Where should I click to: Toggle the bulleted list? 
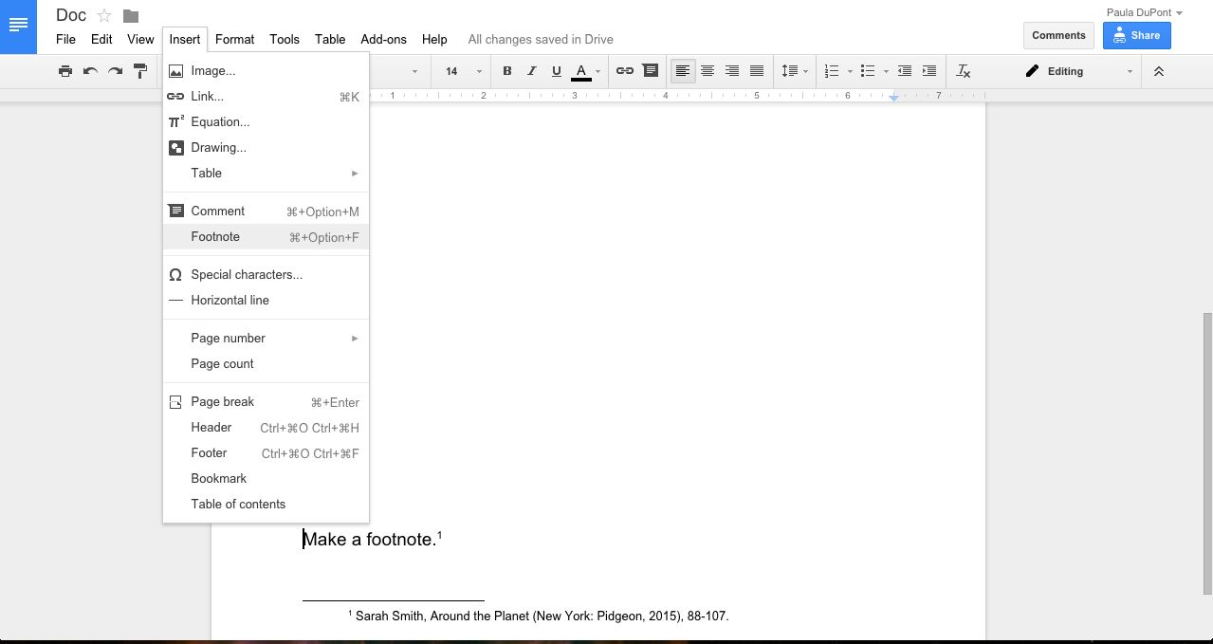pos(867,70)
